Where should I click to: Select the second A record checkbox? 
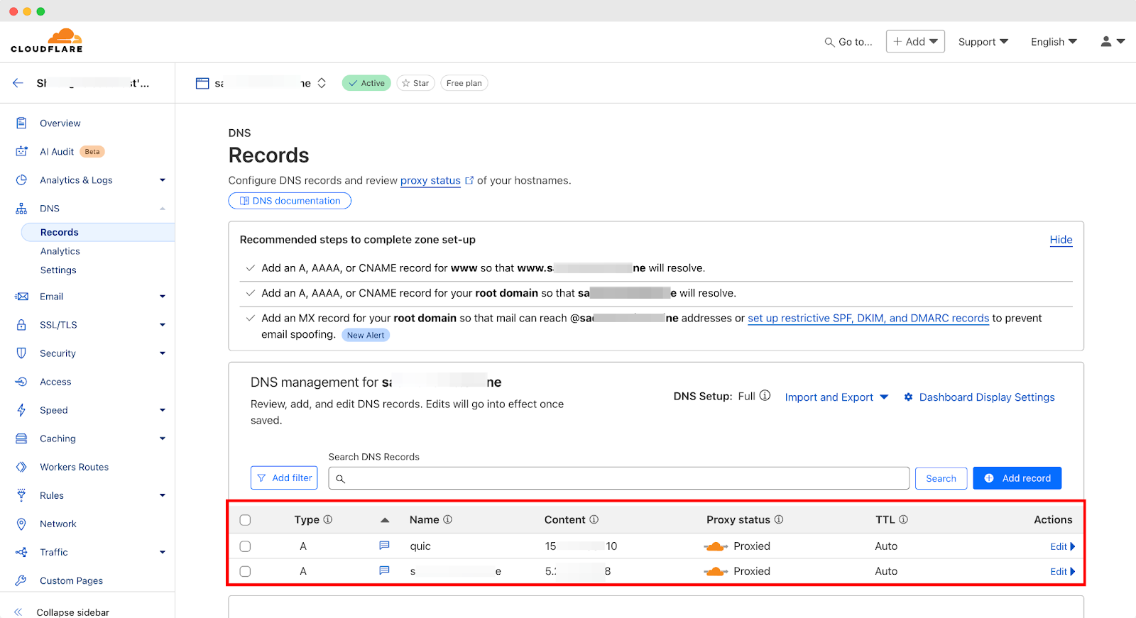246,571
